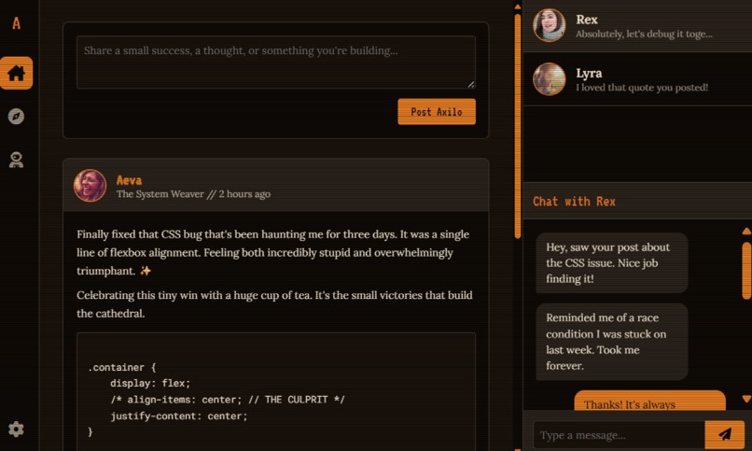This screenshot has height=451, width=752.
Task: Open the profile avatar icon in sidebar
Action: pos(16,160)
